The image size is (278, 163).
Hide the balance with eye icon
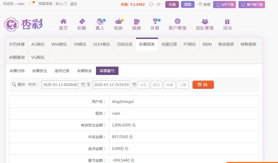pyautogui.click(x=158, y=4)
